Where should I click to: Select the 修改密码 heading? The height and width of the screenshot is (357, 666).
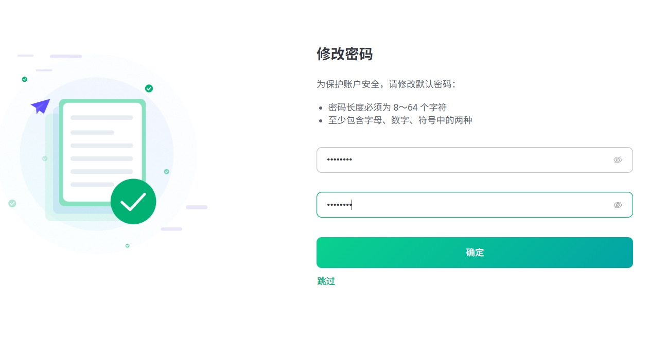point(344,54)
